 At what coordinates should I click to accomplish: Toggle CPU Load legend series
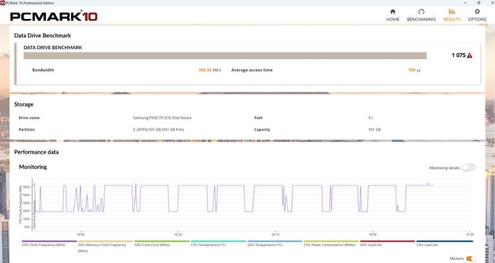428,245
